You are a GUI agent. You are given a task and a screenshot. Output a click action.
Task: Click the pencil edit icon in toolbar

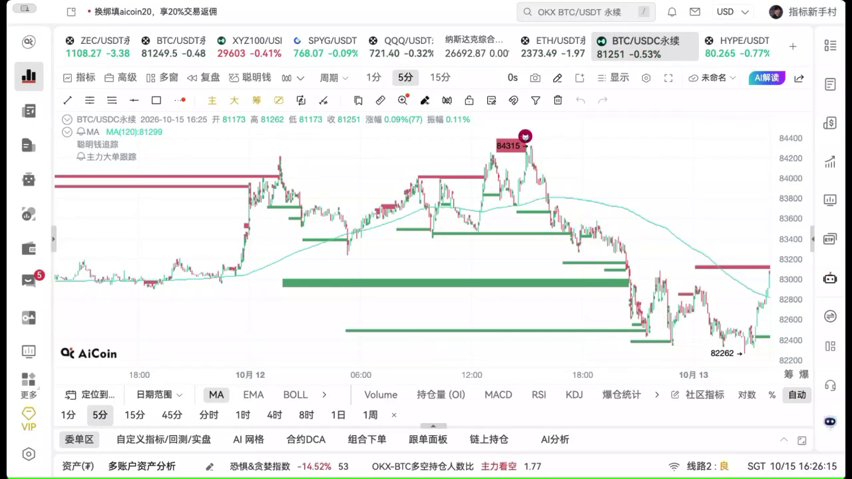point(558,78)
